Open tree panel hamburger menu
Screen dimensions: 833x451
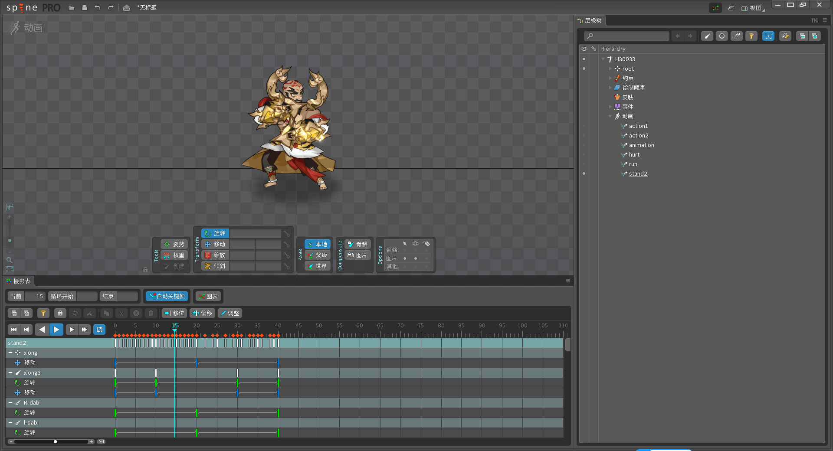click(x=825, y=20)
